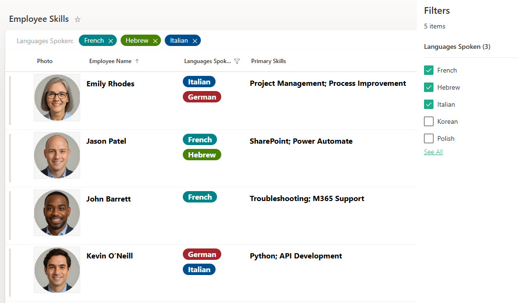This screenshot has width=518, height=303.
Task: Click the See All link
Action: coord(433,152)
